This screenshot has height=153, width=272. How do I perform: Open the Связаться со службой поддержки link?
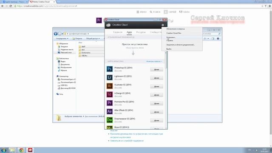[127, 141]
